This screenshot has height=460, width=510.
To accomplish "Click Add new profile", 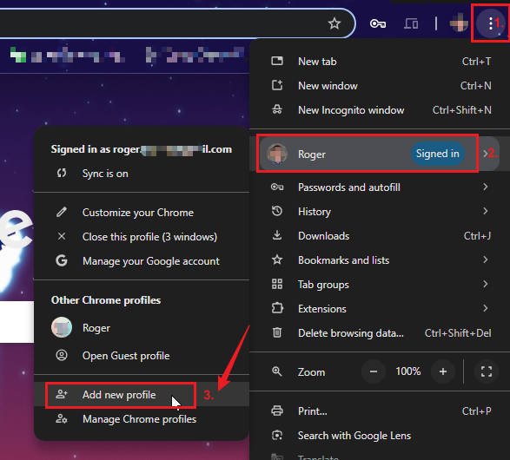I will point(142,394).
